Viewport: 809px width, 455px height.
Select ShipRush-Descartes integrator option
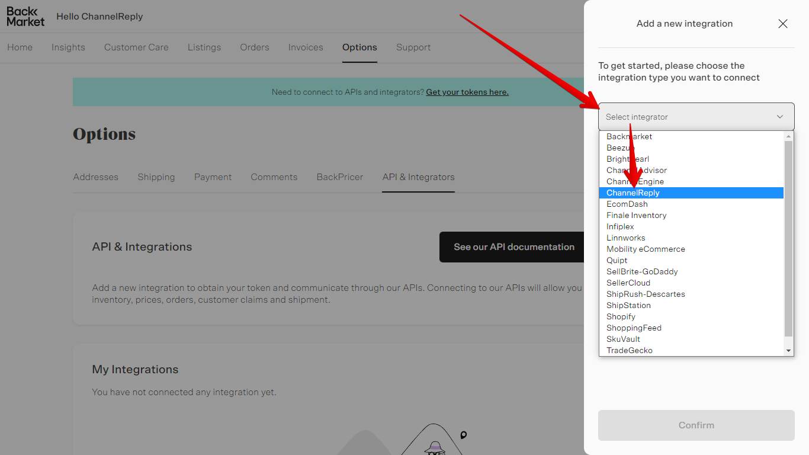691,294
